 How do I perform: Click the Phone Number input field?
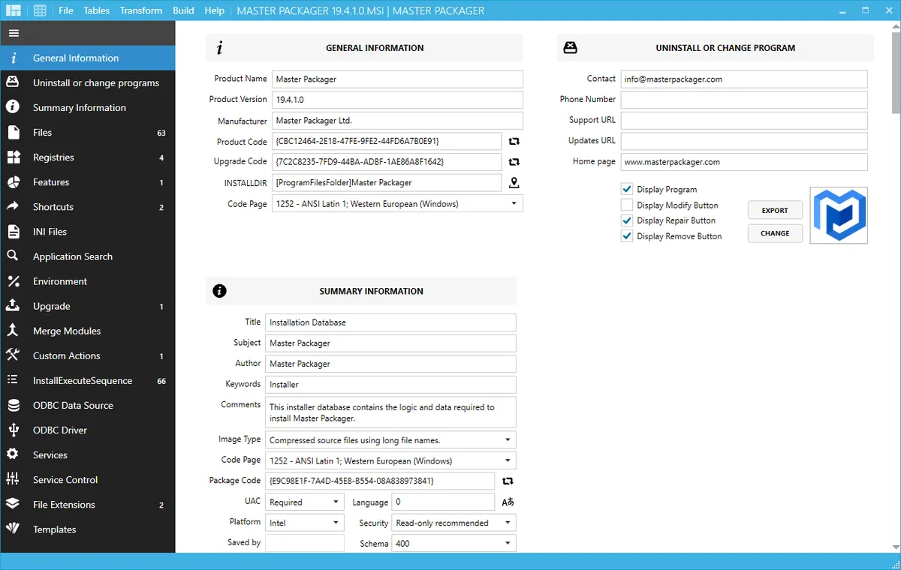pos(744,100)
